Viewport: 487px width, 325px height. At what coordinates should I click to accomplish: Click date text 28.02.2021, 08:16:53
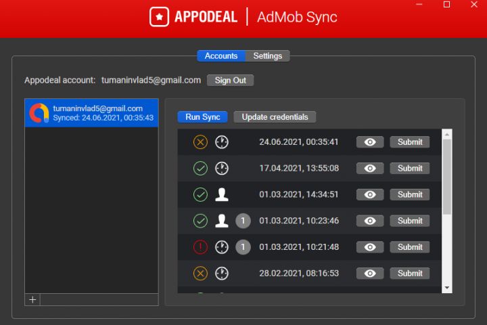click(x=299, y=274)
